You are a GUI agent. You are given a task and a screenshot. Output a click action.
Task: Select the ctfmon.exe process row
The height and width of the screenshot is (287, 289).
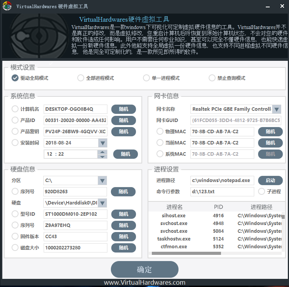(x=215, y=247)
